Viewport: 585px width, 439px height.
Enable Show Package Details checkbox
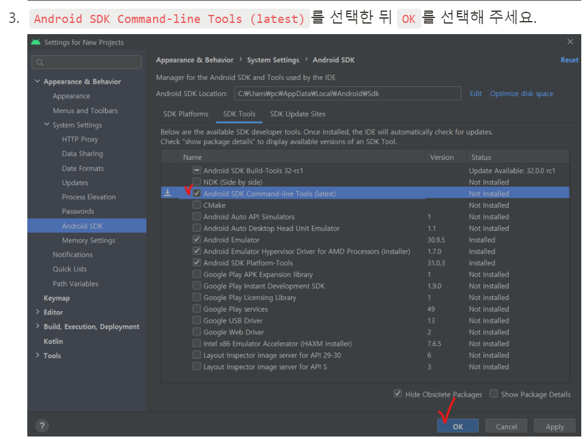coord(494,394)
